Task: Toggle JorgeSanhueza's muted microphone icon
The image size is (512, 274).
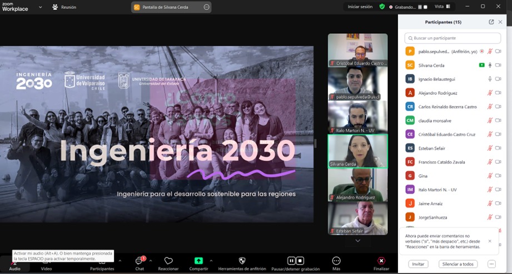Action: [490, 217]
